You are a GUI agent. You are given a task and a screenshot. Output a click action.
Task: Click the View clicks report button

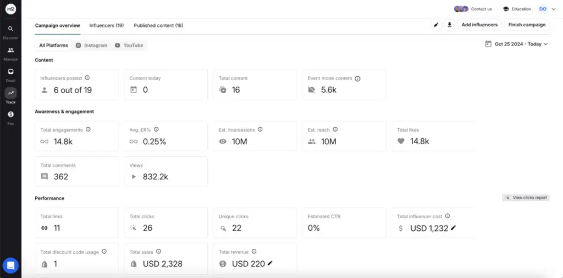click(526, 197)
